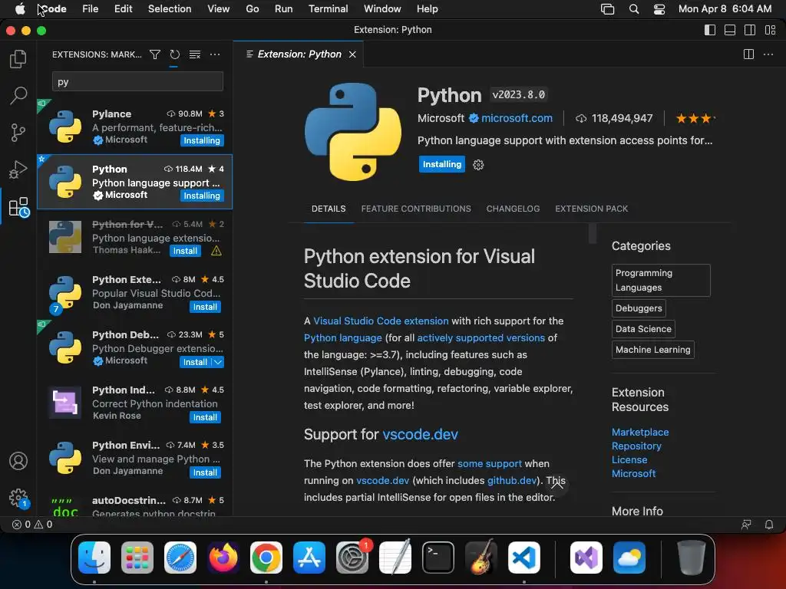The image size is (786, 589).
Task: Open Repository resource link
Action: point(636,446)
